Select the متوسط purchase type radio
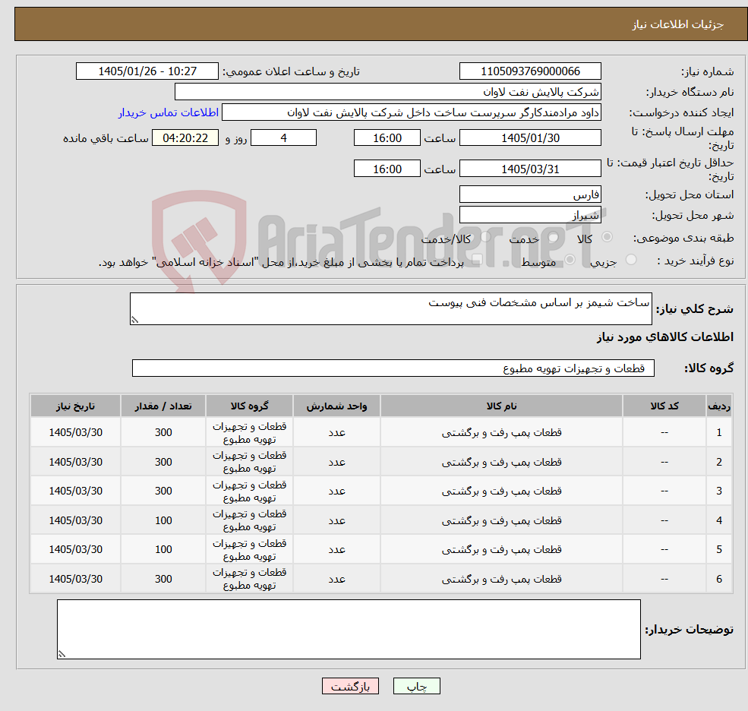This screenshot has height=711, width=748. point(570,260)
